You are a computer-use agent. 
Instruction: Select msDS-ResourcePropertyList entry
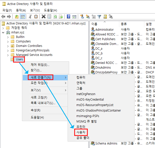pos(101,105)
